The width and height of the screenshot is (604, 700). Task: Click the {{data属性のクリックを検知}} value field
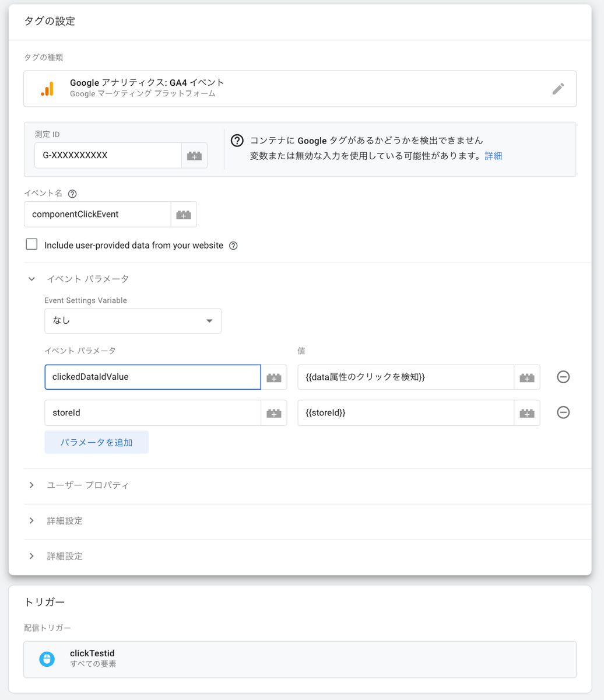pyautogui.click(x=406, y=377)
